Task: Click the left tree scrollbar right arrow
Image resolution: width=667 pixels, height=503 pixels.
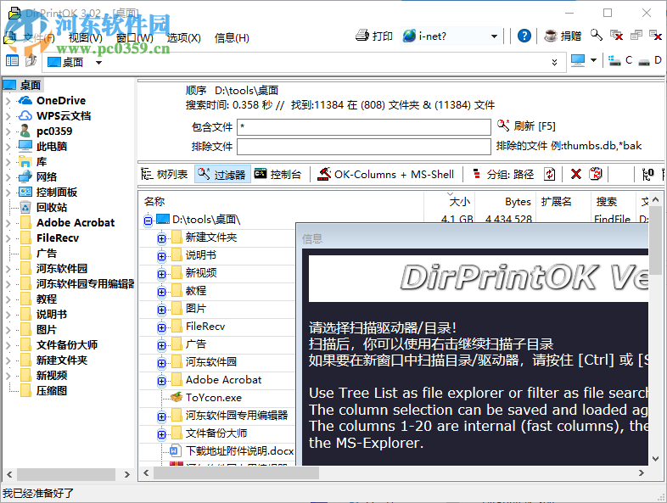Action: tap(126, 474)
